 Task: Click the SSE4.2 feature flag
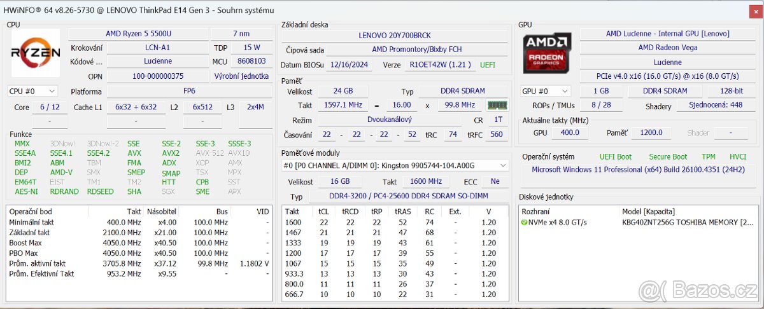point(99,153)
